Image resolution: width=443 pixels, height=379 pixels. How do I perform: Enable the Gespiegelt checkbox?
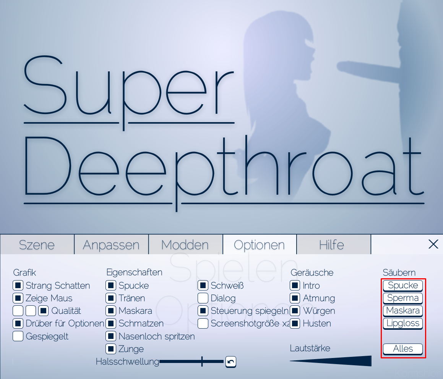18,336
